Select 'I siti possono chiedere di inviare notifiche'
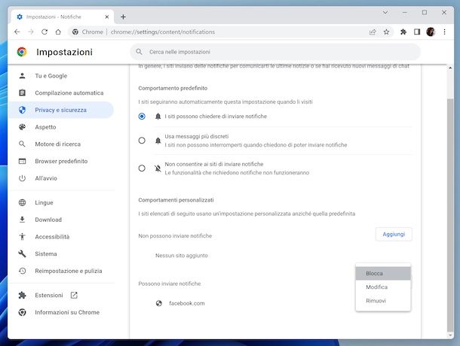Viewport: 460px width, 346px height. 142,117
